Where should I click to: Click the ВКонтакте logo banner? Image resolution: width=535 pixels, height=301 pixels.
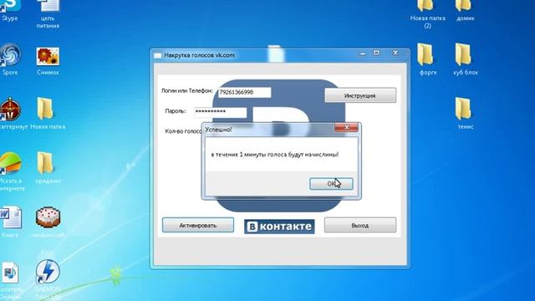point(279,227)
